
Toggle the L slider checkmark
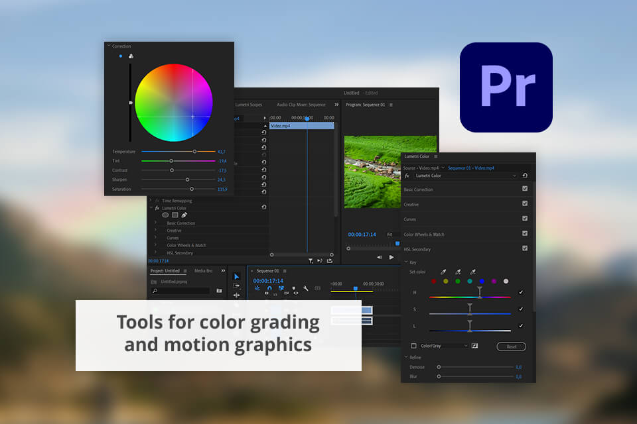click(521, 326)
